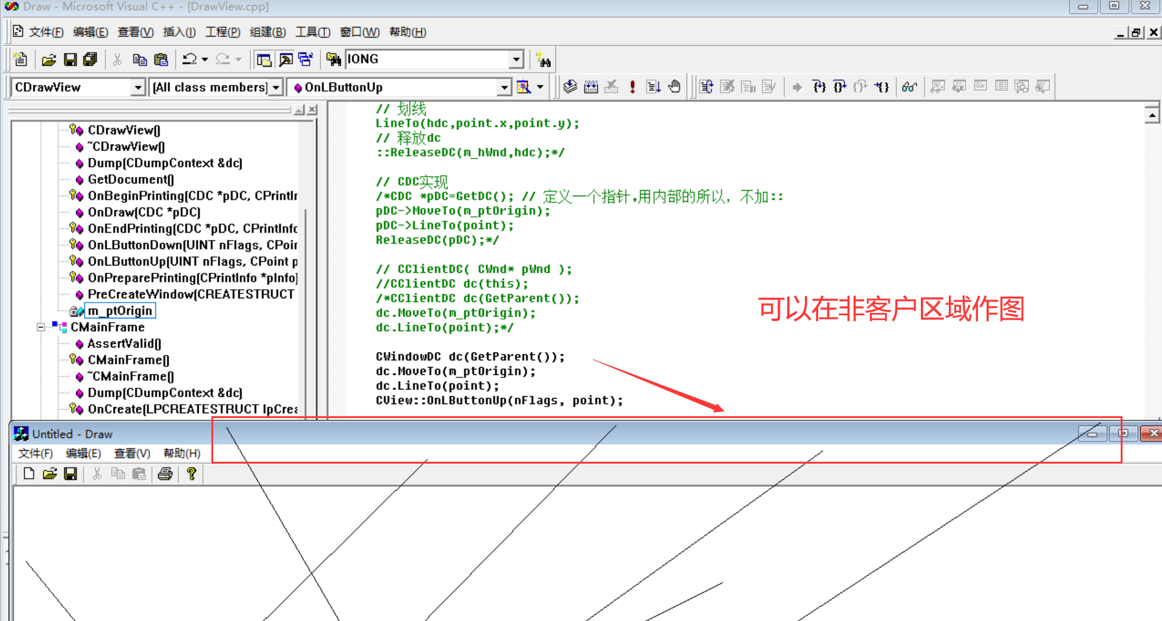This screenshot has width=1162, height=621.
Task: Click inside the IONG find text field
Action: (428, 60)
